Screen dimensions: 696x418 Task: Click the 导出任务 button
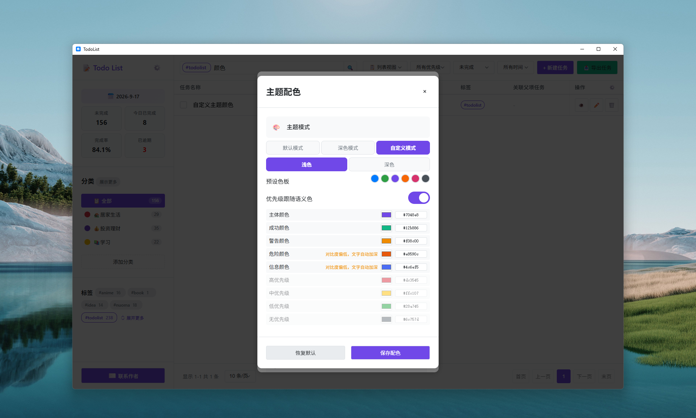597,67
